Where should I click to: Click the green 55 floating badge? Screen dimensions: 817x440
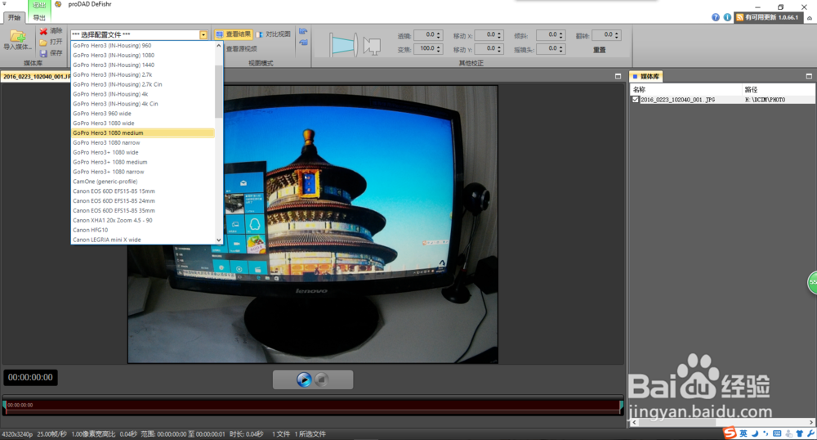click(812, 282)
